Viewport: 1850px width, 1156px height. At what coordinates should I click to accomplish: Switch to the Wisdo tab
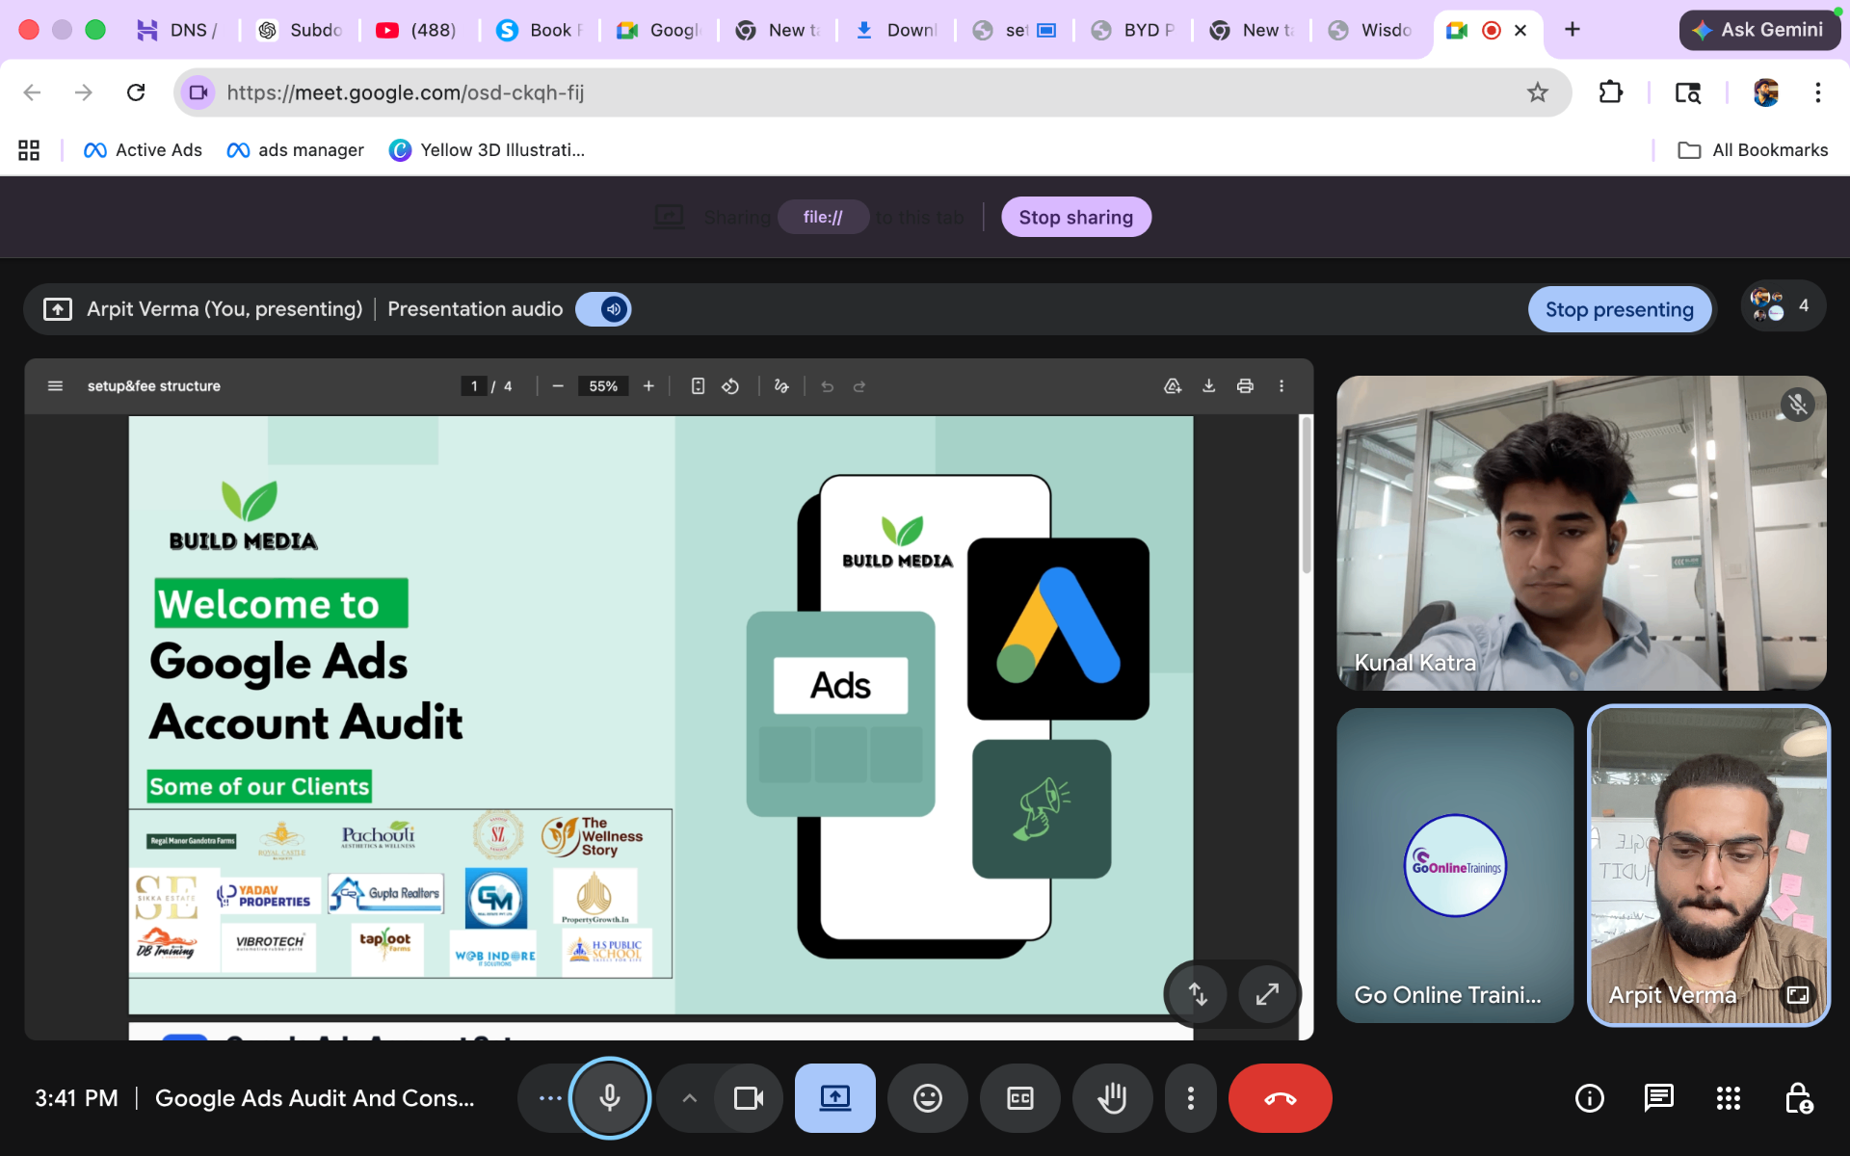click(1369, 30)
